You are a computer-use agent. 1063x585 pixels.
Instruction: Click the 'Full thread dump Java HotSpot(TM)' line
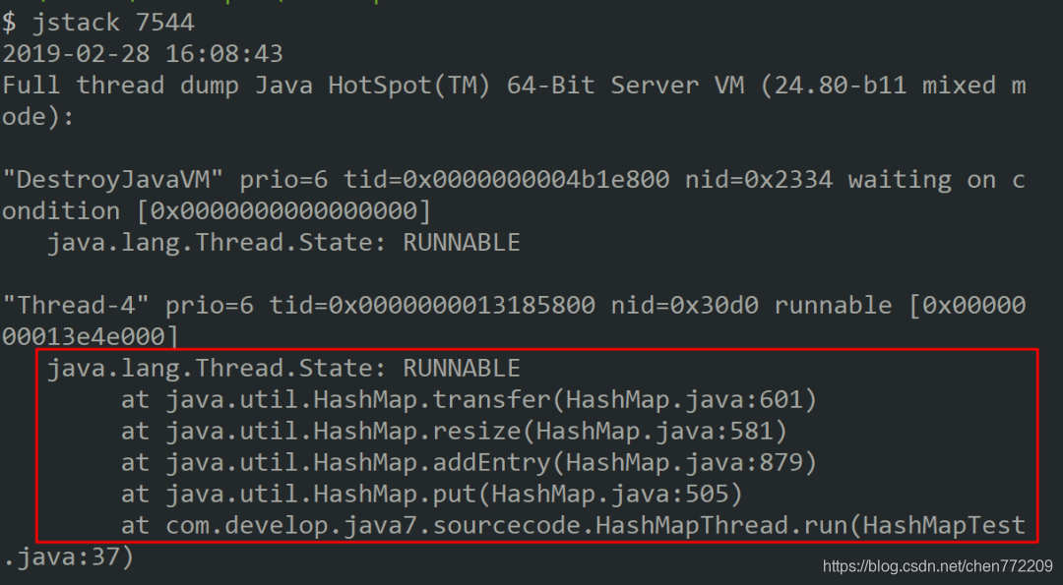[514, 86]
